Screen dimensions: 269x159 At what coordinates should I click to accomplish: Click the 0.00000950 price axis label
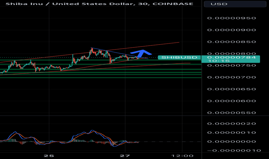pyautogui.click(x=231, y=18)
